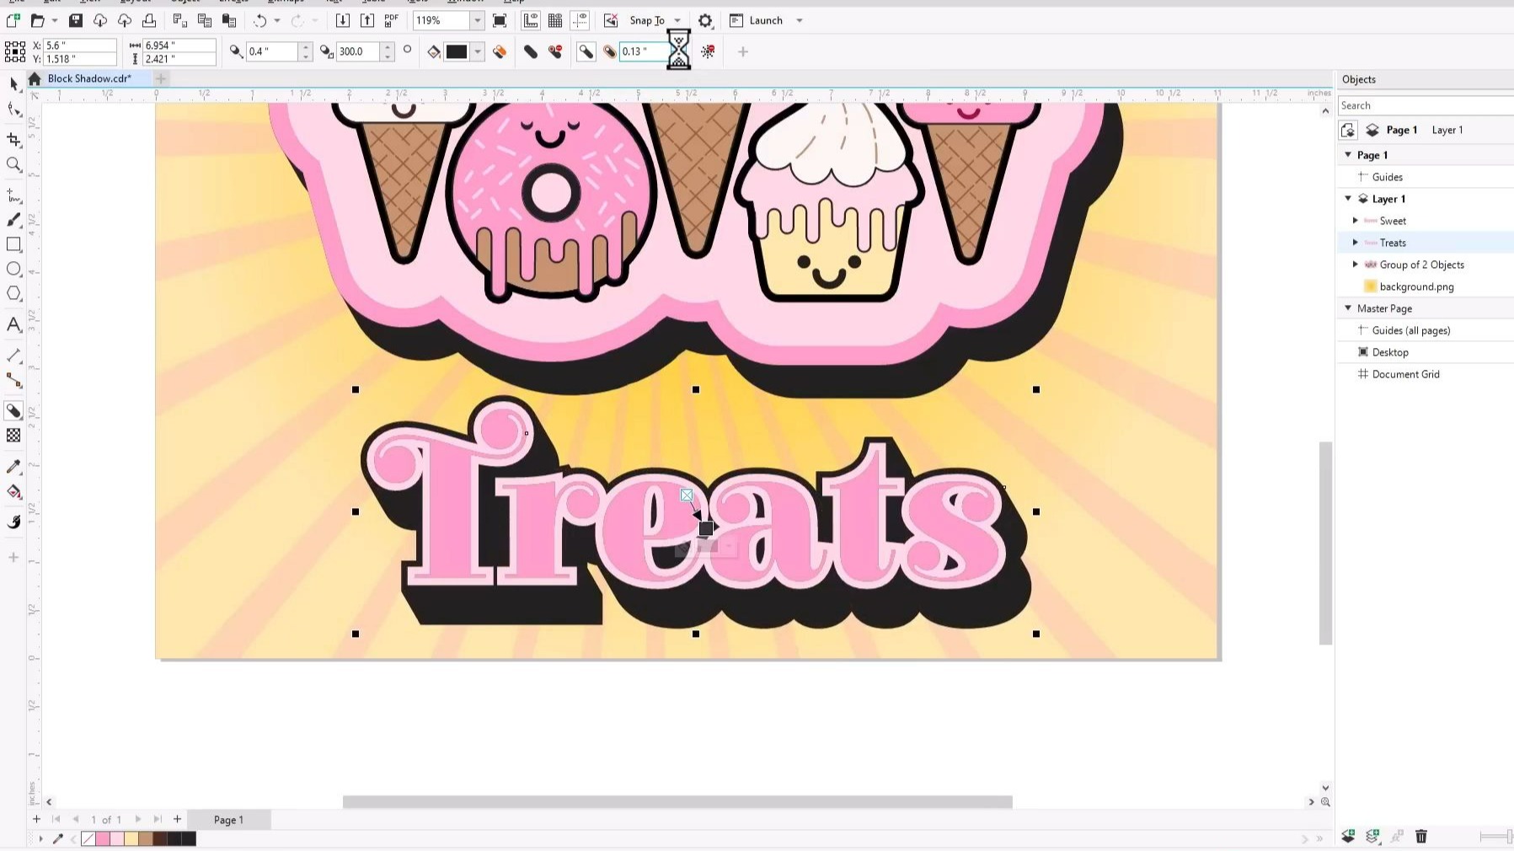The height and width of the screenshot is (851, 1514).
Task: Pick the pink swatch in document palette
Action: tap(102, 838)
